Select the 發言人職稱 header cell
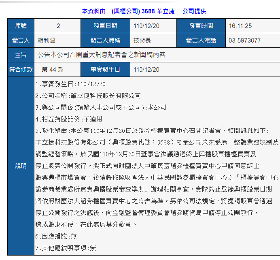Viewport: 280px width, 260px height. [105, 40]
